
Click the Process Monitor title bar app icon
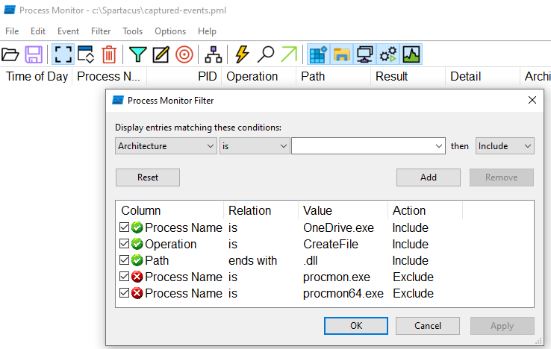[10, 10]
